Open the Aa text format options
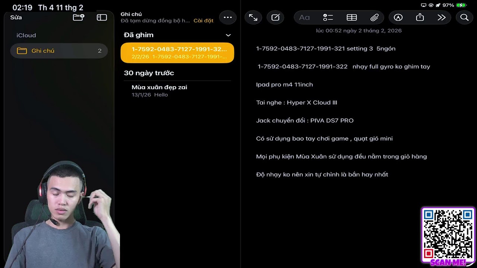This screenshot has width=477, height=268. [x=304, y=17]
